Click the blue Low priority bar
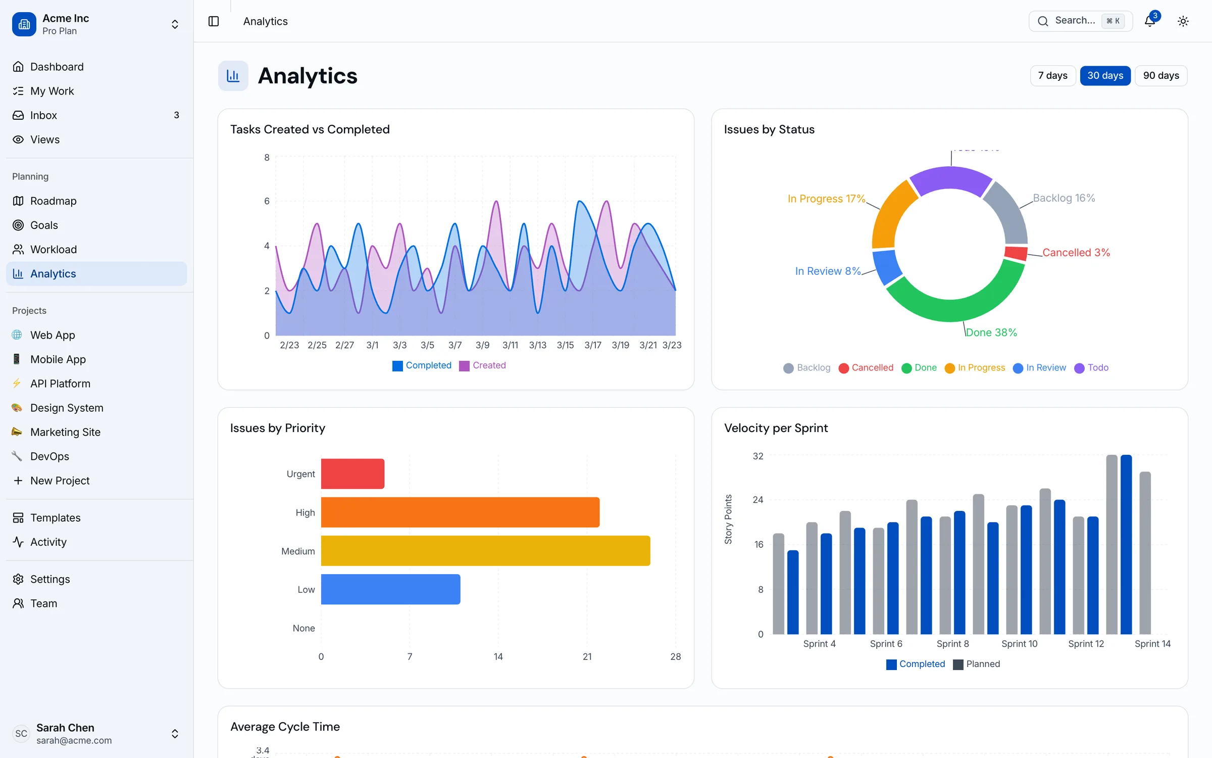1212x758 pixels. coord(390,589)
